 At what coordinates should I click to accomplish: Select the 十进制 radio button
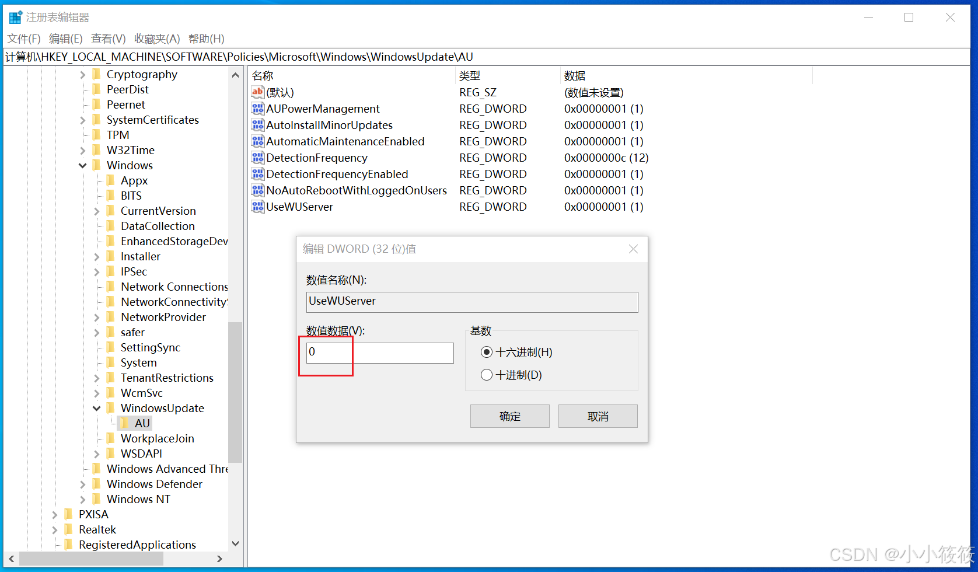(x=487, y=375)
